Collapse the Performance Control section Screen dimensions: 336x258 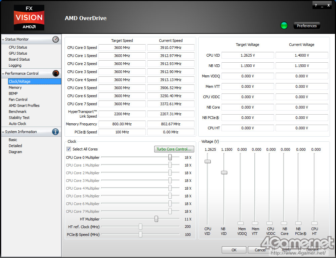(x=3, y=73)
